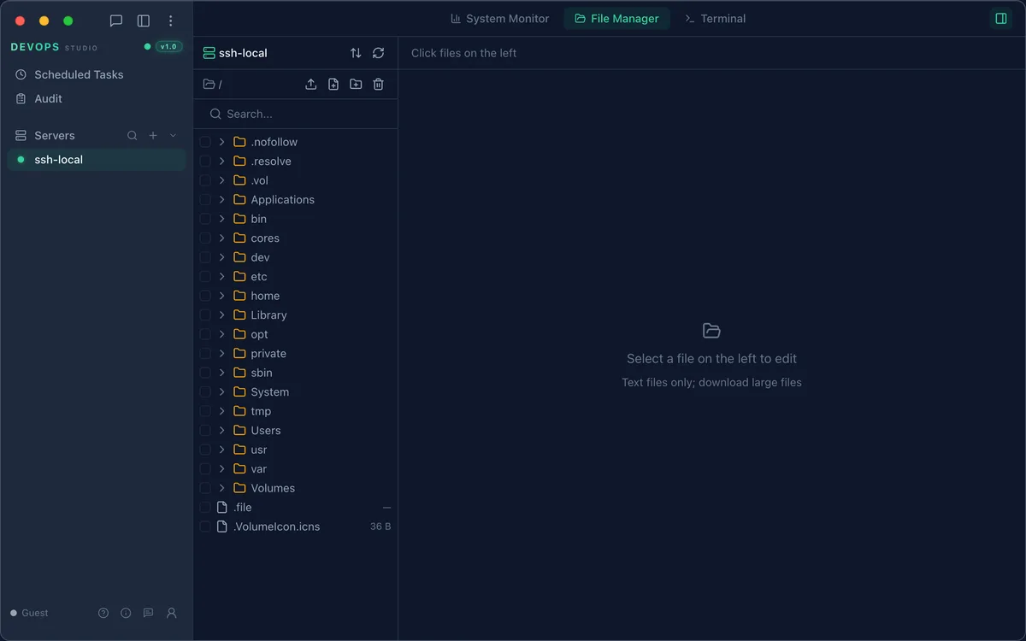1026x641 pixels.
Task: Expand the private folder
Action: (x=221, y=353)
